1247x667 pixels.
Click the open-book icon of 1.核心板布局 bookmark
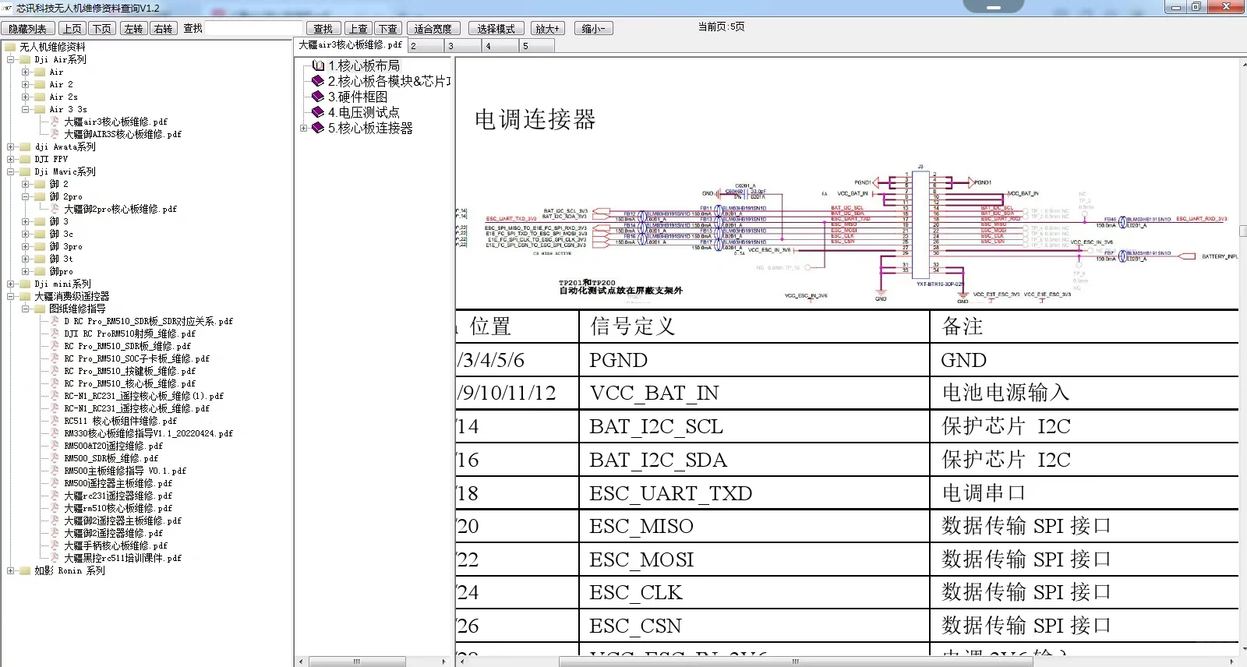[x=318, y=65]
